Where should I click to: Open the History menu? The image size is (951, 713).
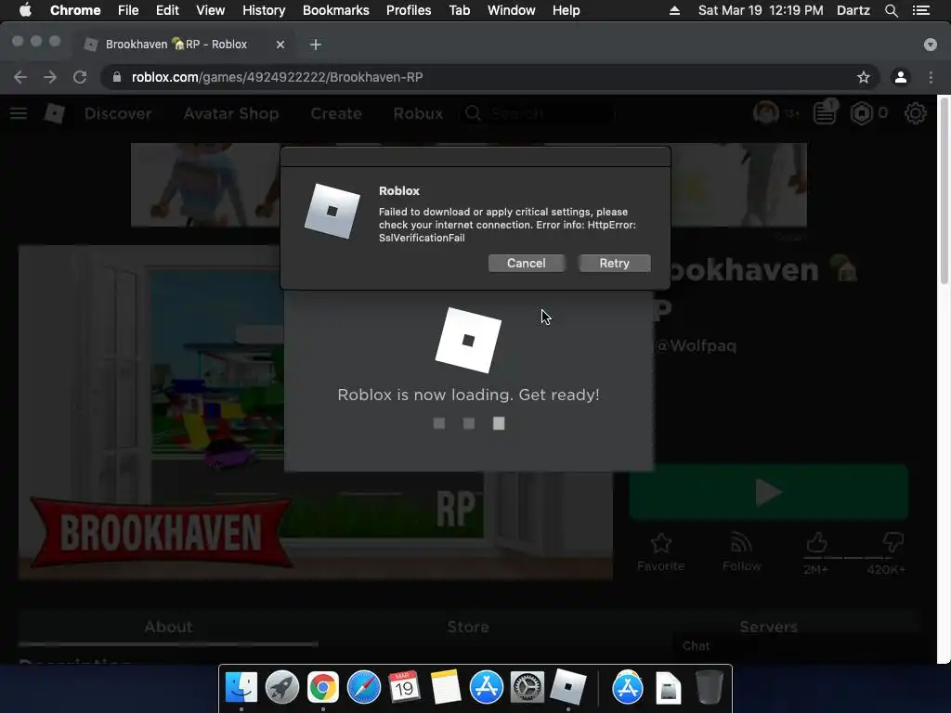tap(264, 10)
